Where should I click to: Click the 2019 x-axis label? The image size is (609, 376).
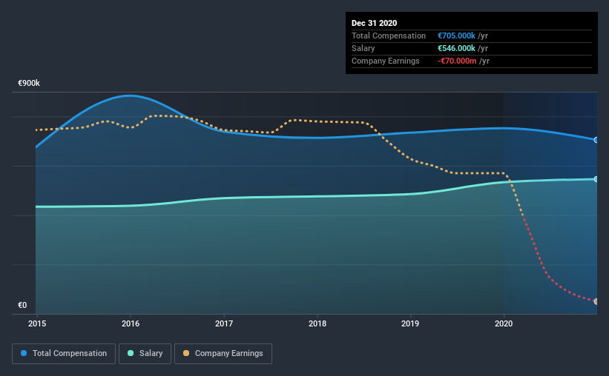coord(410,323)
